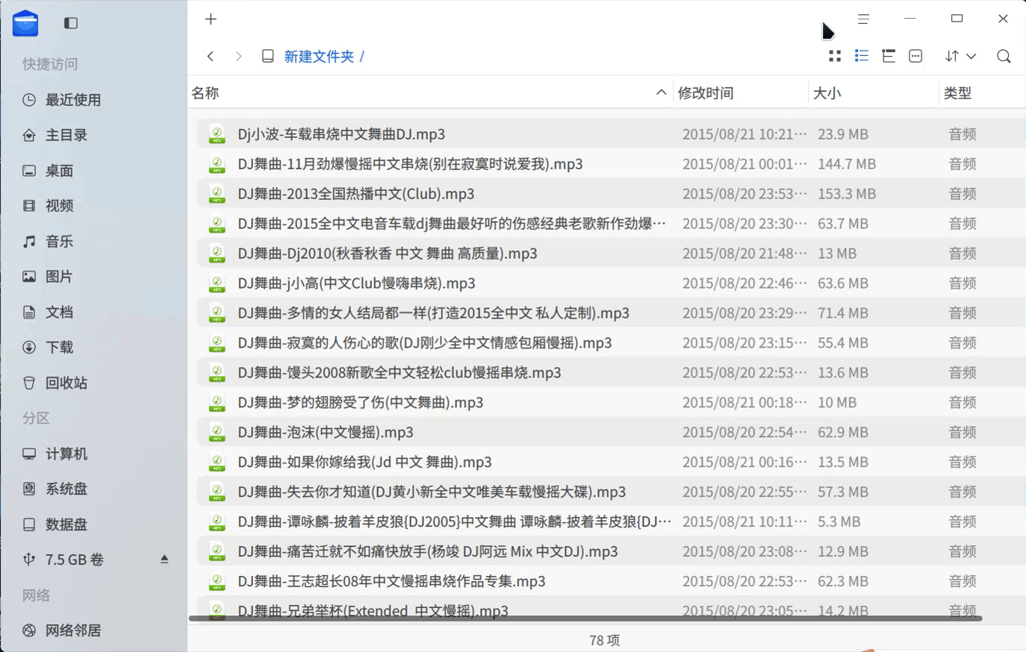
Task: Open the view options button
Action: click(915, 56)
